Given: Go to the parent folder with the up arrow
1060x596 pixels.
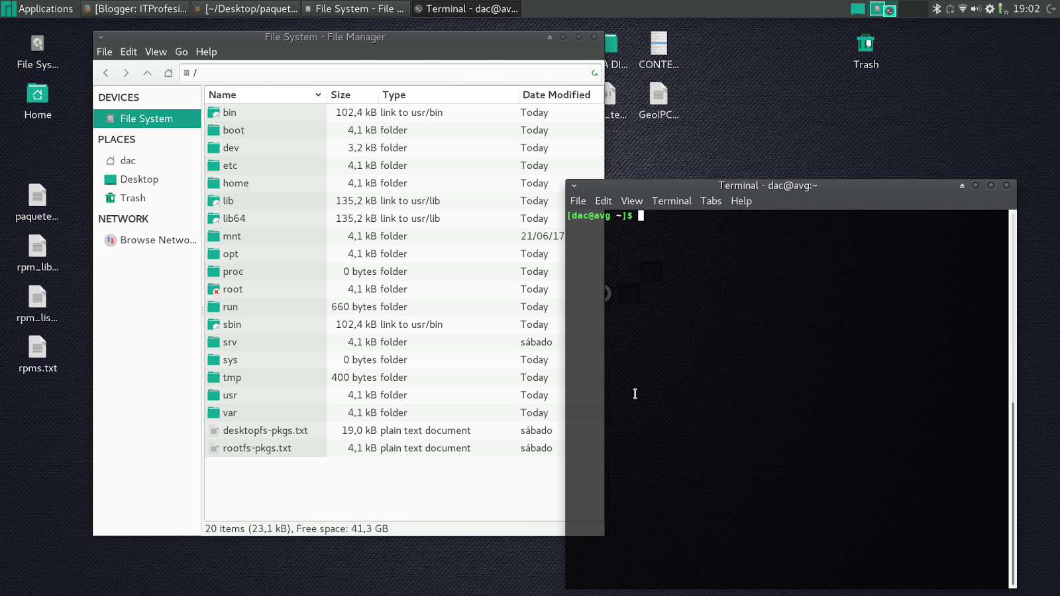Looking at the screenshot, I should (x=147, y=73).
